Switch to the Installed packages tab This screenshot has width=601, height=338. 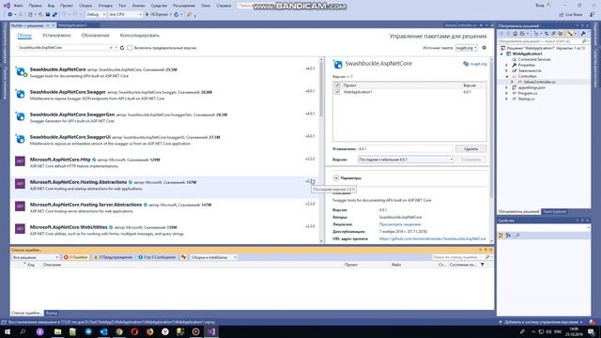pyautogui.click(x=56, y=36)
